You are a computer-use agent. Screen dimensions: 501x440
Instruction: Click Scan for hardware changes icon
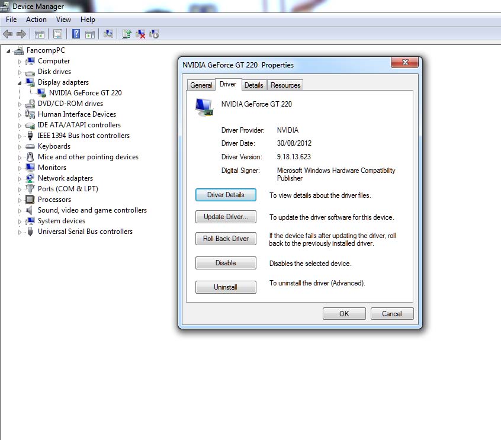coord(108,34)
